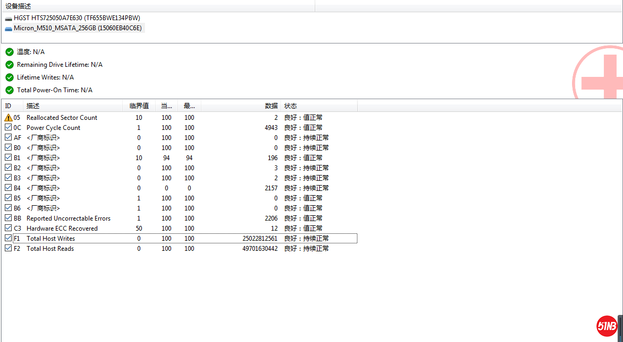The height and width of the screenshot is (342, 623).
Task: Click the green check icon beside 温度
Action: point(10,52)
